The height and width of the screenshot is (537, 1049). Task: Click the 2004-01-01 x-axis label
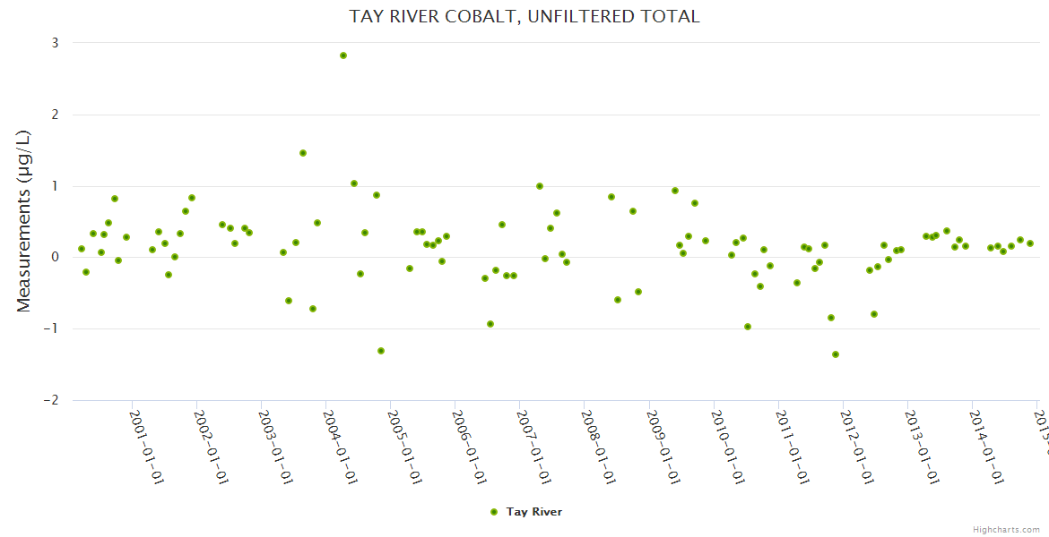[x=340, y=447]
